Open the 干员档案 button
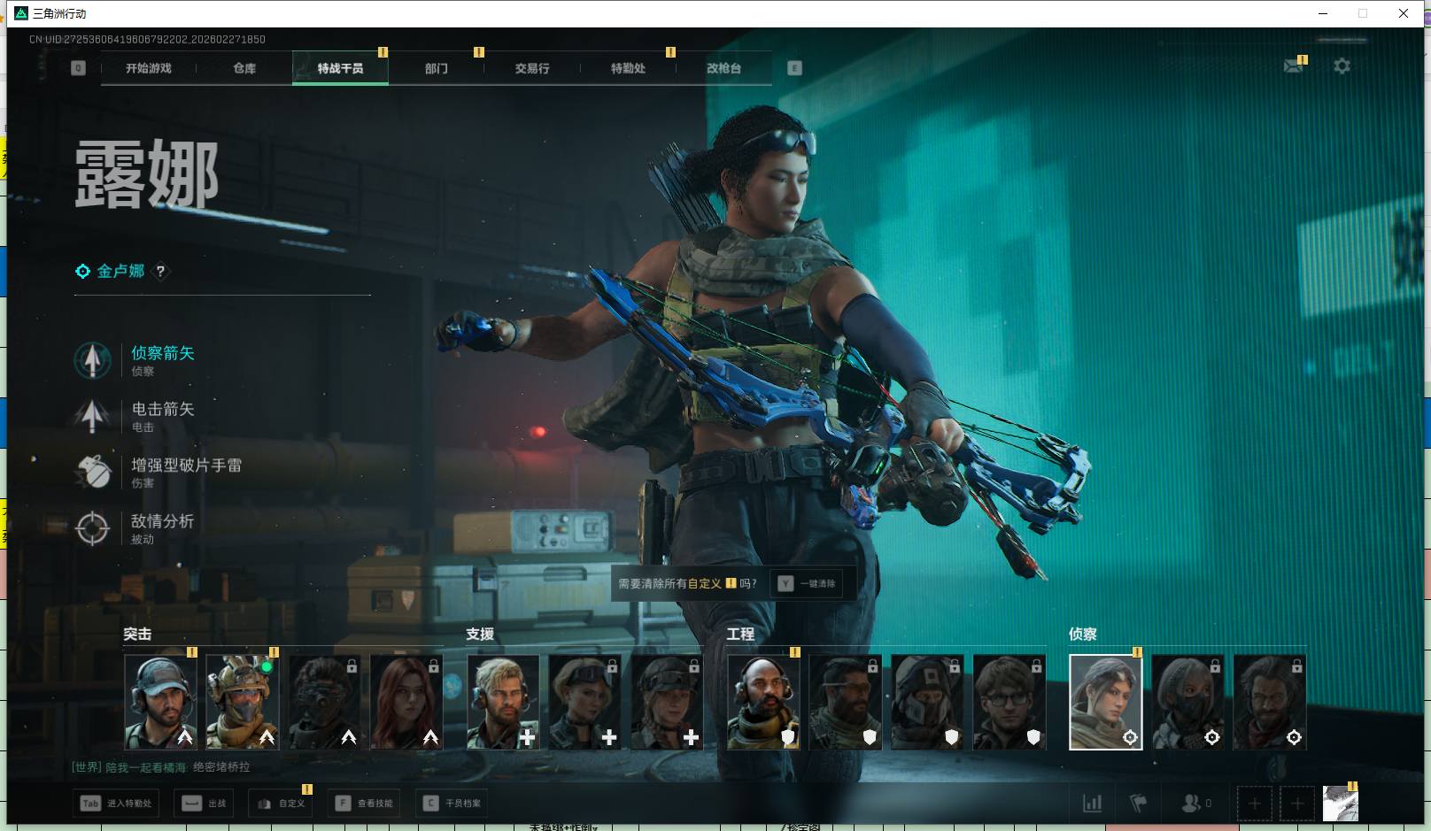The height and width of the screenshot is (831, 1431). (x=453, y=803)
